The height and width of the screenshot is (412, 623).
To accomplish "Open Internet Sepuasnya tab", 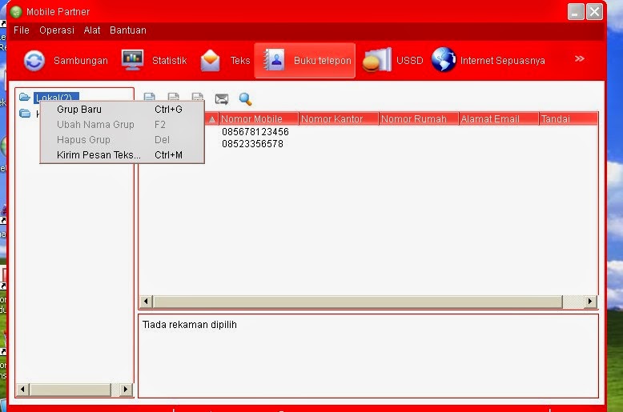I will click(488, 61).
